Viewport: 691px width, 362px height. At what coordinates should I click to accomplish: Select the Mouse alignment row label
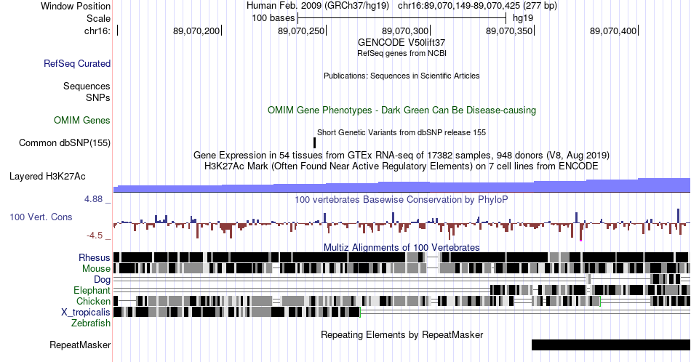[x=96, y=269]
